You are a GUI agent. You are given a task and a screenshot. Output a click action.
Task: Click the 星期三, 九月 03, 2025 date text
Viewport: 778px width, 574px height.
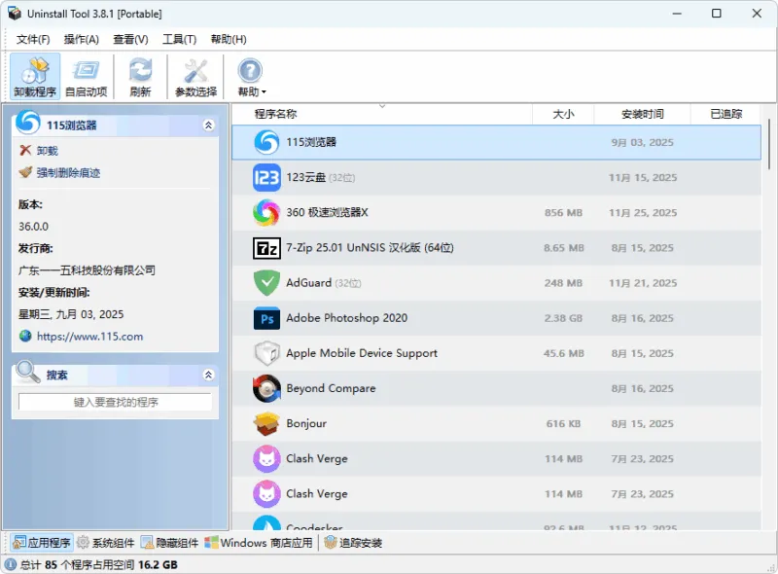pyautogui.click(x=71, y=314)
